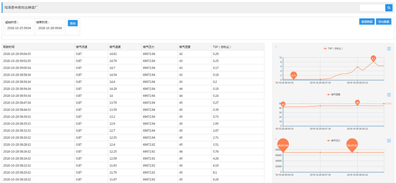The image size is (396, 183).
Task: Toggle the 烟气温度 legend series
Action: [333, 95]
